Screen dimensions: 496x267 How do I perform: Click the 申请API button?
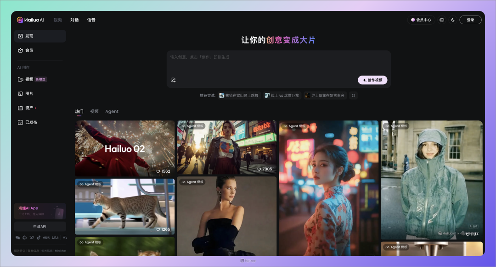pyautogui.click(x=40, y=226)
